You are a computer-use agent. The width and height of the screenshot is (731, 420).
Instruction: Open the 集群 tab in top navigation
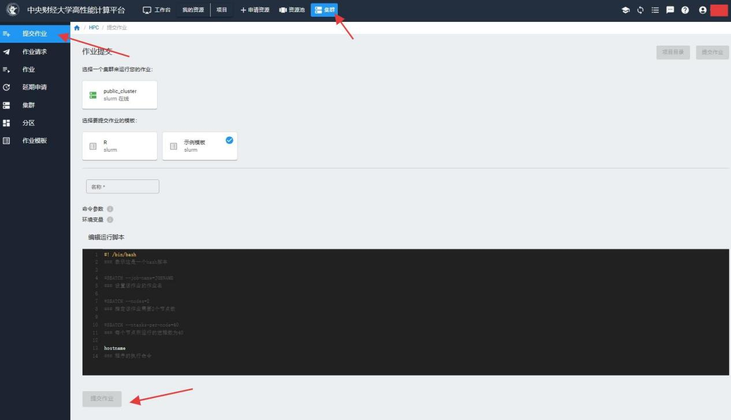(325, 10)
